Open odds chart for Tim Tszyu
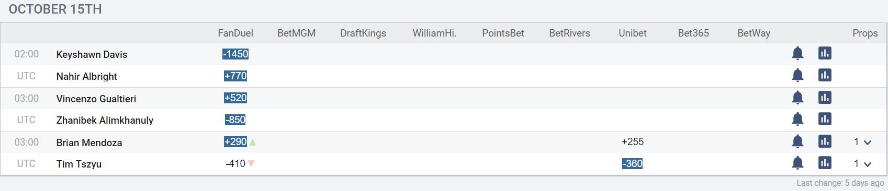Viewport: 888px width, 191px height. click(x=825, y=163)
